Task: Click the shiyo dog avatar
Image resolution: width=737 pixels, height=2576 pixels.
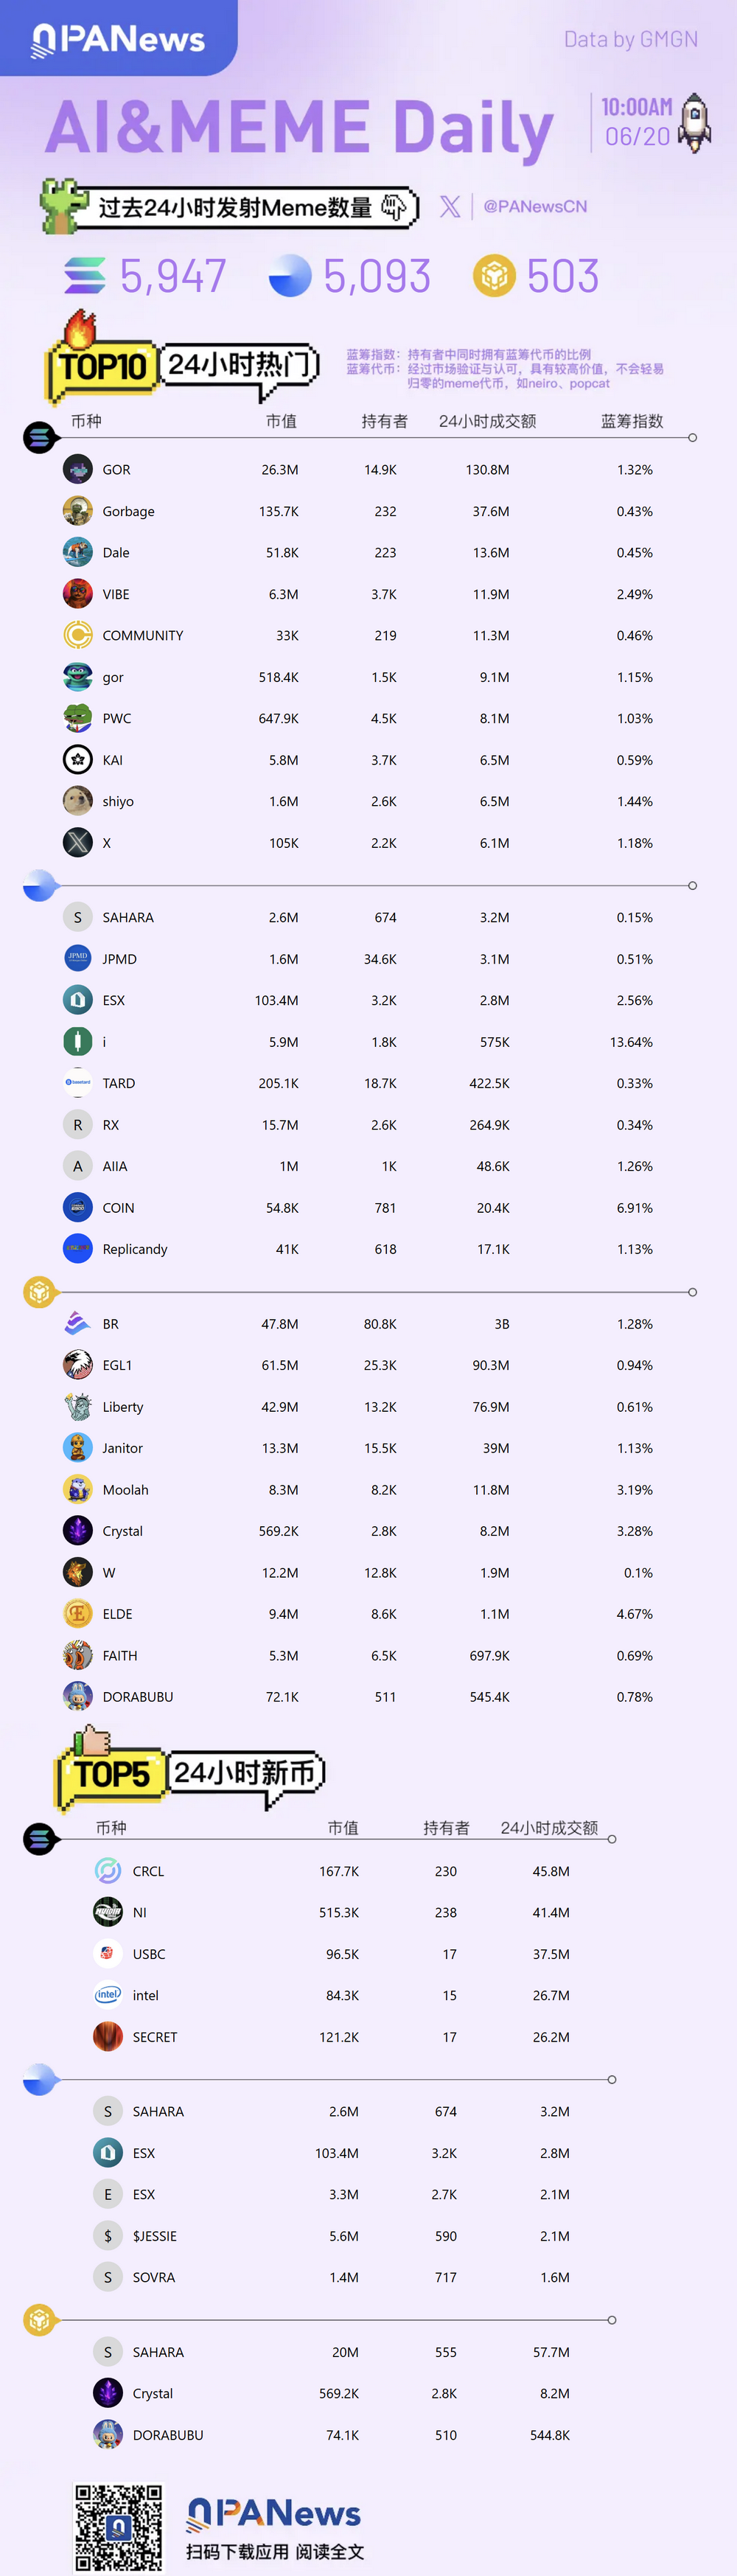Action: [x=78, y=801]
